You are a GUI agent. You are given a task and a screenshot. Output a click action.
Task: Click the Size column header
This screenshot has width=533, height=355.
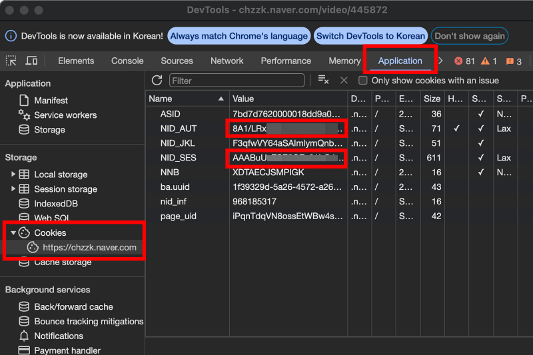click(432, 99)
